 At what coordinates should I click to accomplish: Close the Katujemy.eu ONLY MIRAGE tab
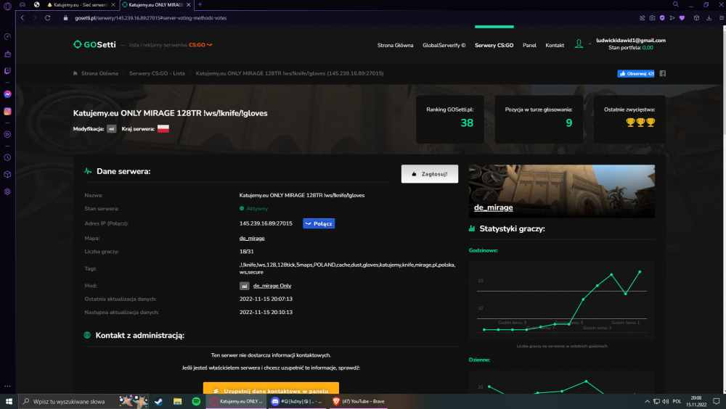[189, 4]
